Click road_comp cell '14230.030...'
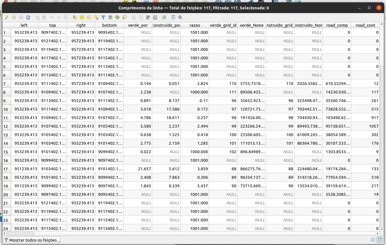The height and width of the screenshot is (245, 386). (337, 92)
